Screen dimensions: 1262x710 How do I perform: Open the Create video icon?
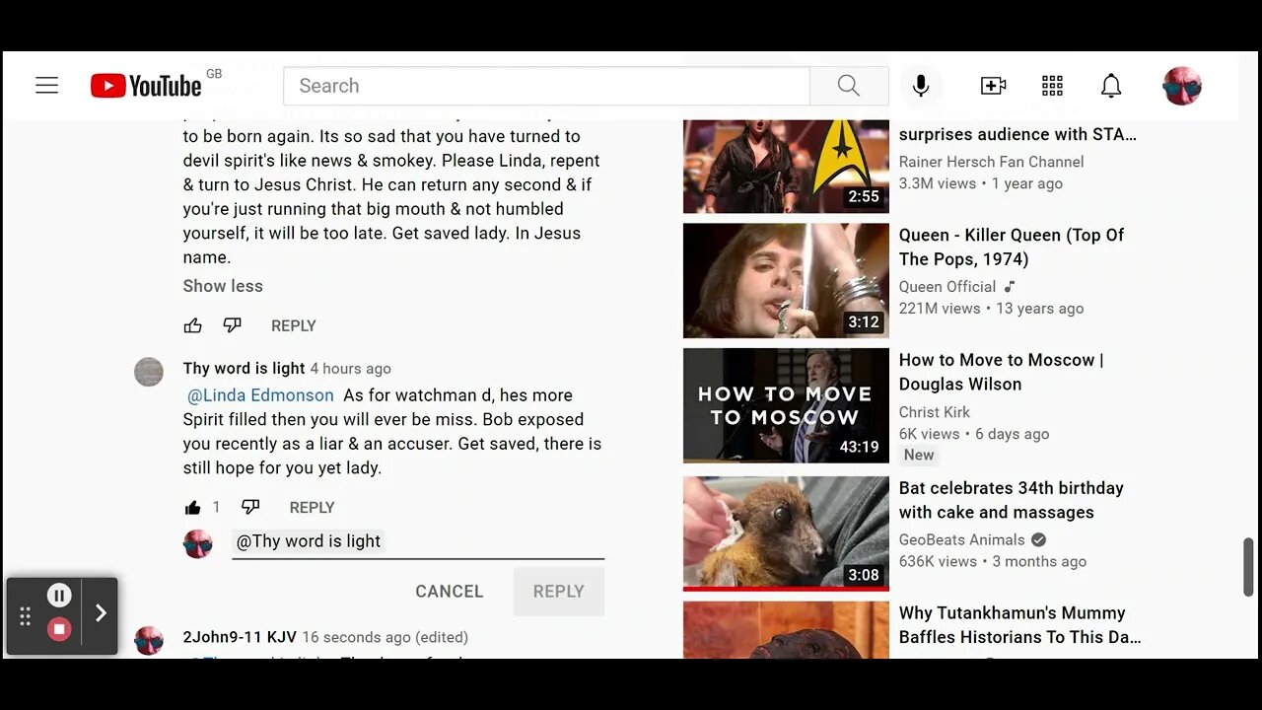pyautogui.click(x=993, y=86)
